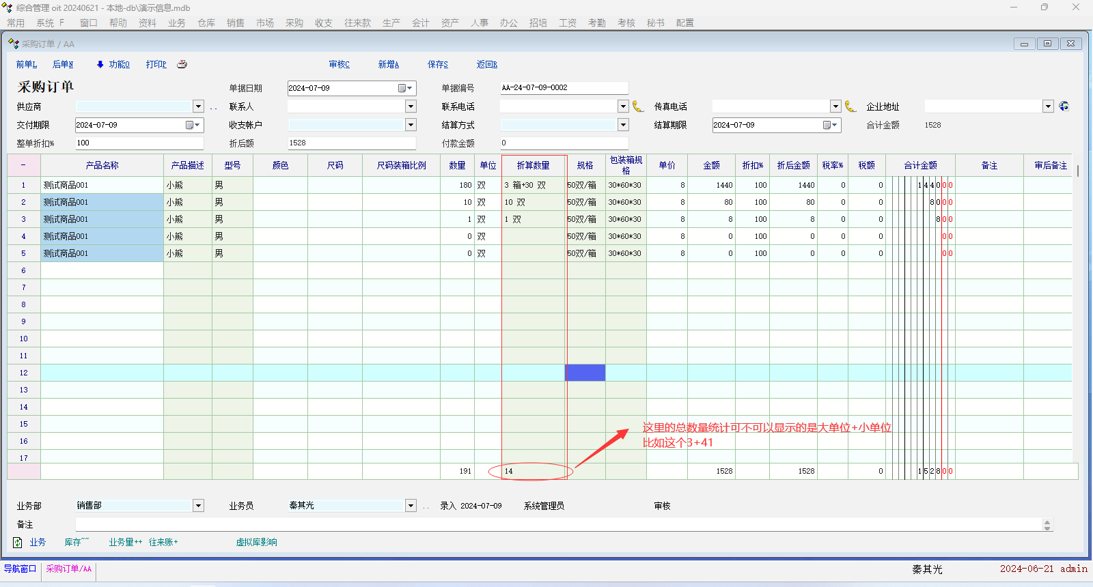Viewport: 1093px width, 587px height.
Task: Expand the 供应商 dropdown
Action: coord(198,106)
